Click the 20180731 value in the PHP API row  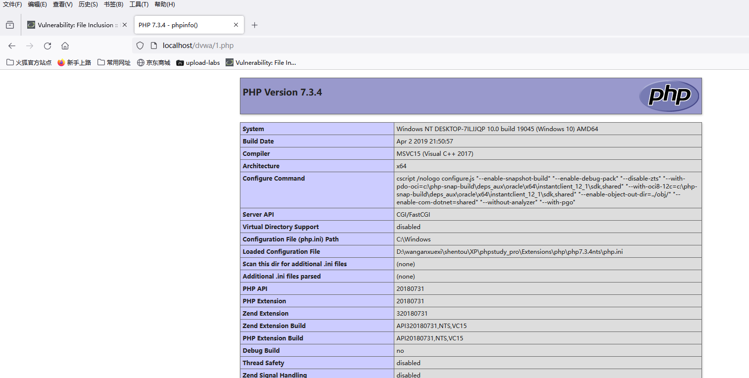(410, 289)
